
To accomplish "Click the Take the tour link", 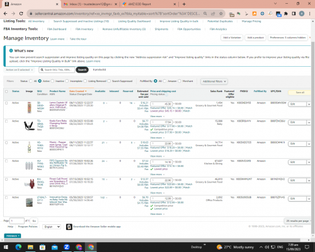I will point(78,39).
